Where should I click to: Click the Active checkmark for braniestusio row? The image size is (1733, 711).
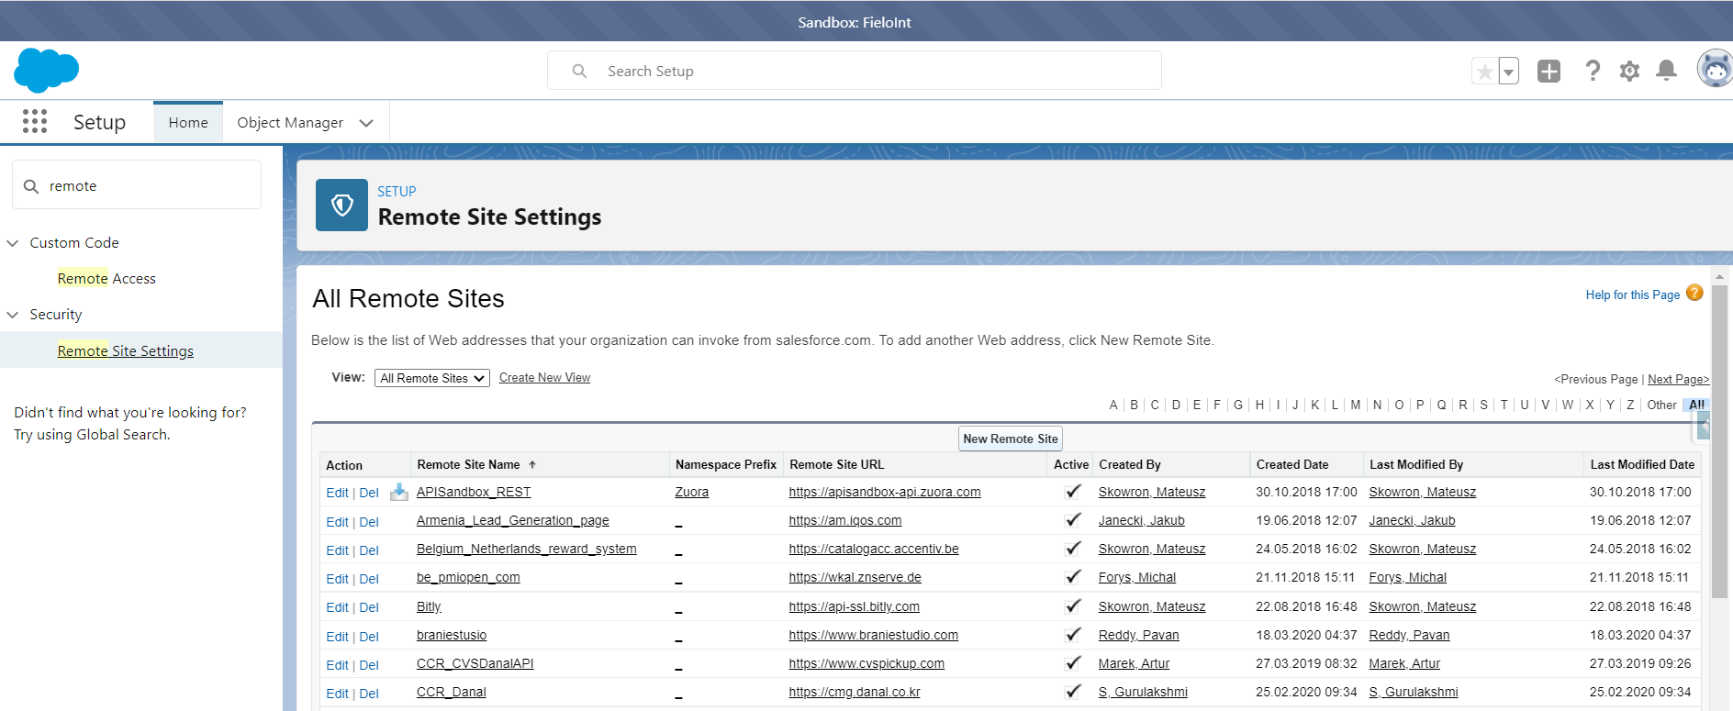[1072, 634]
